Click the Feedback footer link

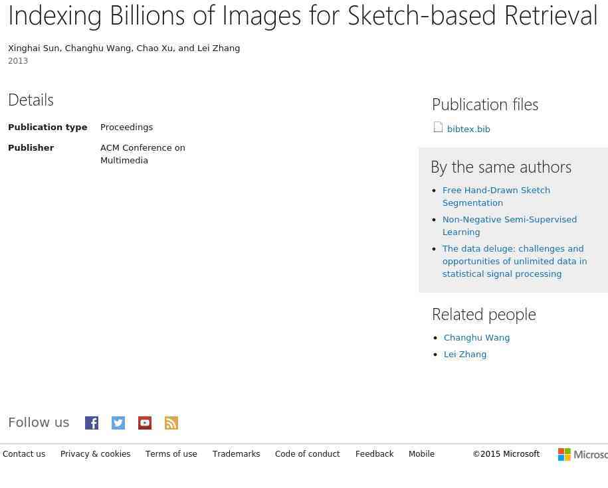point(374,455)
